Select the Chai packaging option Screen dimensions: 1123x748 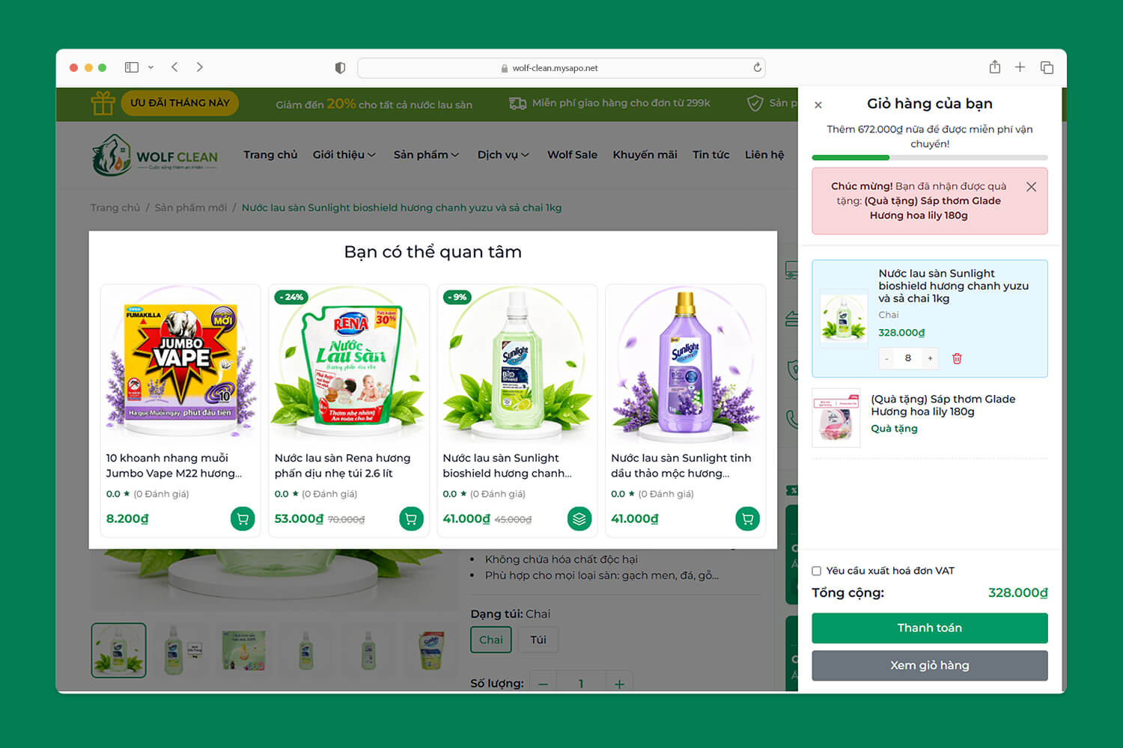point(491,640)
